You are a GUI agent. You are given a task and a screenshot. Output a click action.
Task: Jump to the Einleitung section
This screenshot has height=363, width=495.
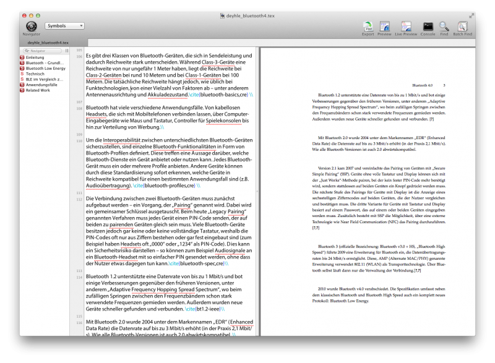(x=35, y=58)
